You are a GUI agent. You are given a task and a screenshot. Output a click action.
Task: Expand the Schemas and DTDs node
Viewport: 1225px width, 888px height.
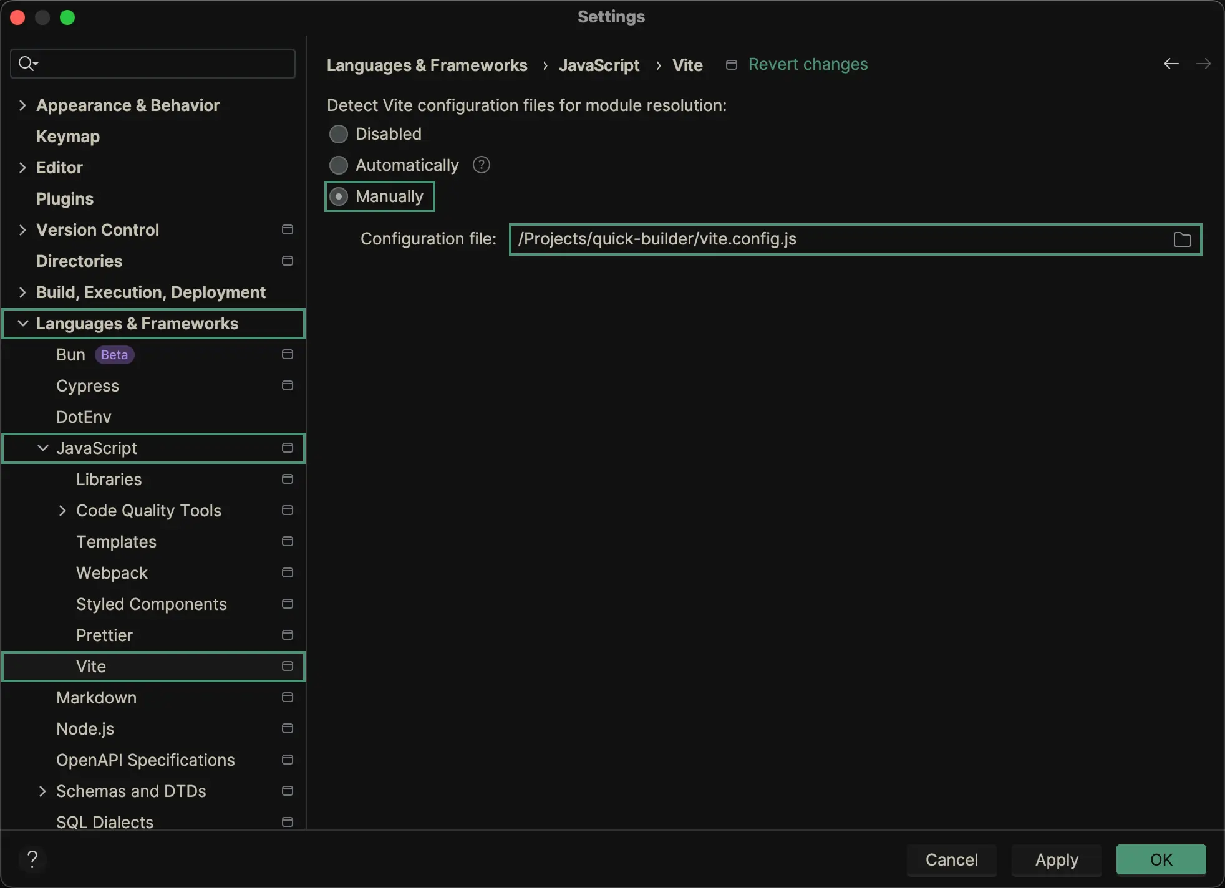pyautogui.click(x=42, y=791)
